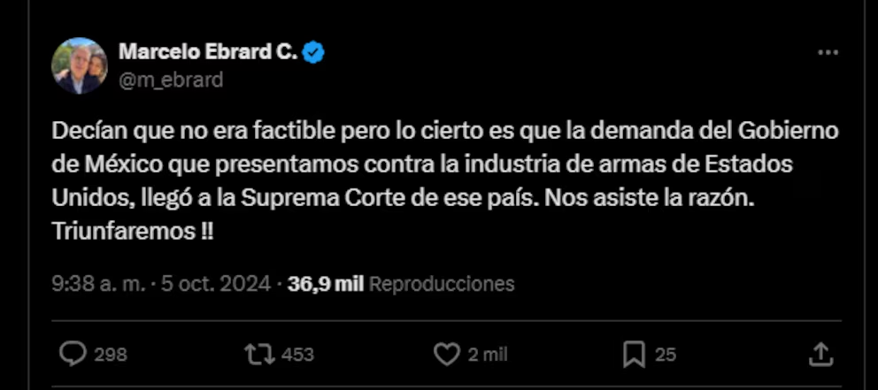Show the 453 reposts count

297,355
